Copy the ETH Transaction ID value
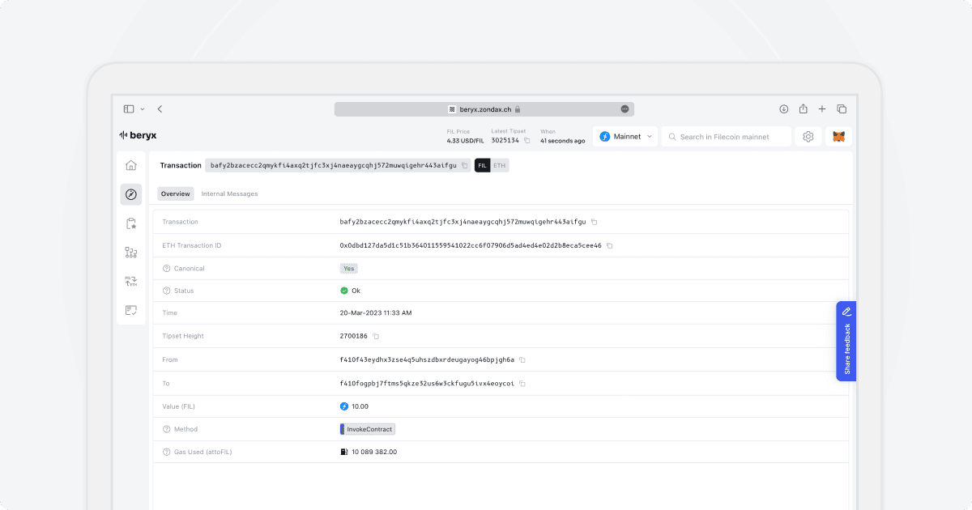Screen dimensions: 972x510 coord(610,245)
